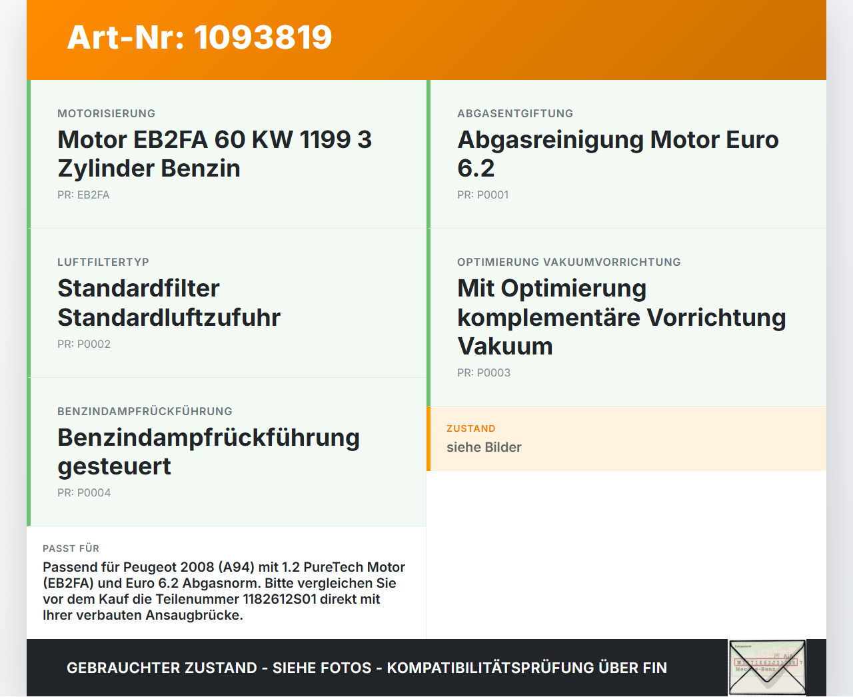Select "Abgasreinigung Motor Euro 6.2" value
The width and height of the screenshot is (853, 697).
[x=618, y=154]
